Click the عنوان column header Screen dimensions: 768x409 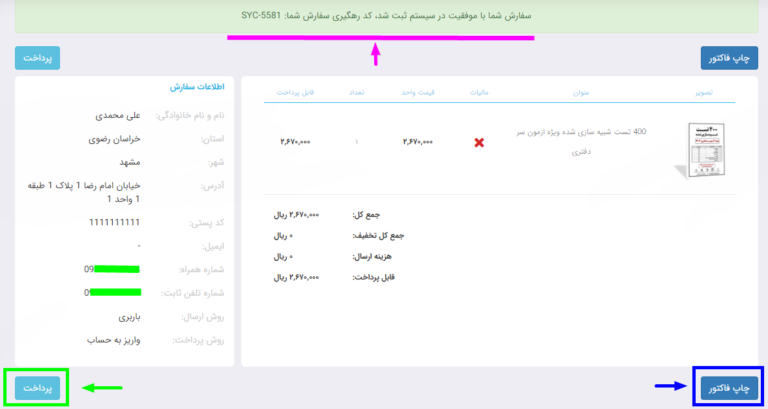(x=581, y=92)
